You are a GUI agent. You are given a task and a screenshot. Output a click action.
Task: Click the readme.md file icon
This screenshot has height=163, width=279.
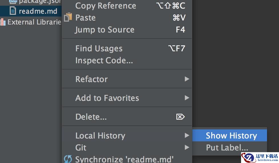(13, 11)
